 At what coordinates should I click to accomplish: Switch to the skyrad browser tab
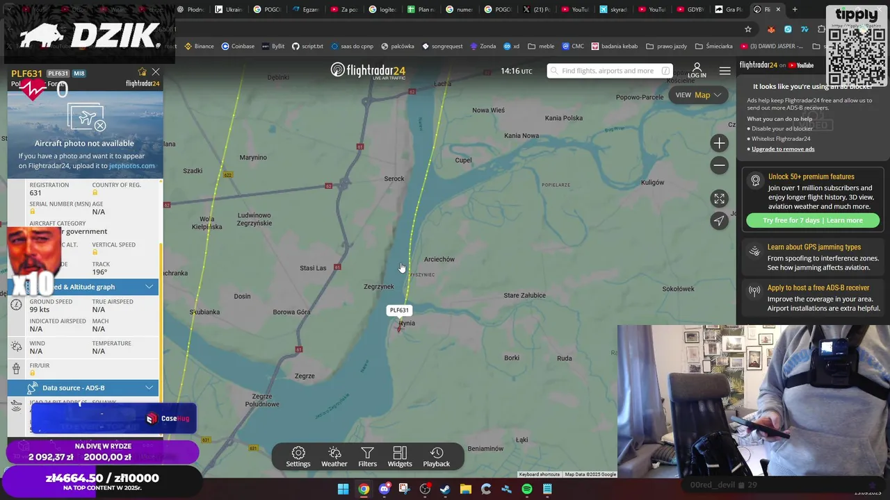coord(614,10)
